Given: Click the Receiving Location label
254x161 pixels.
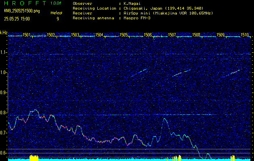Looking at the screenshot, I should [94, 8].
